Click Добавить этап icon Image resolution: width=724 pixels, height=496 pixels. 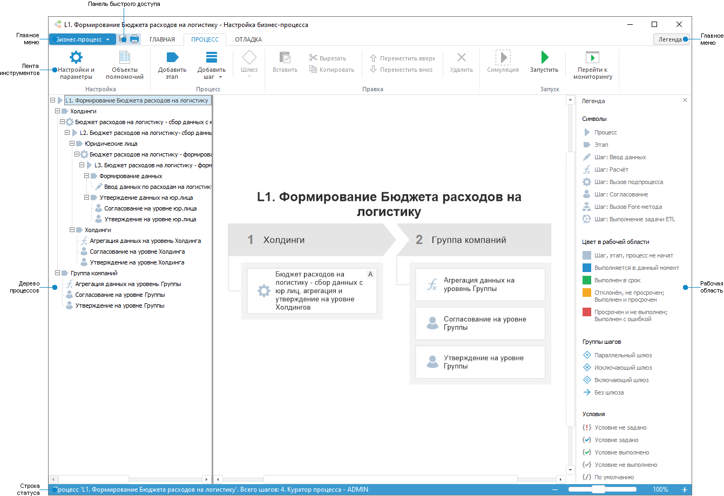coord(172,57)
